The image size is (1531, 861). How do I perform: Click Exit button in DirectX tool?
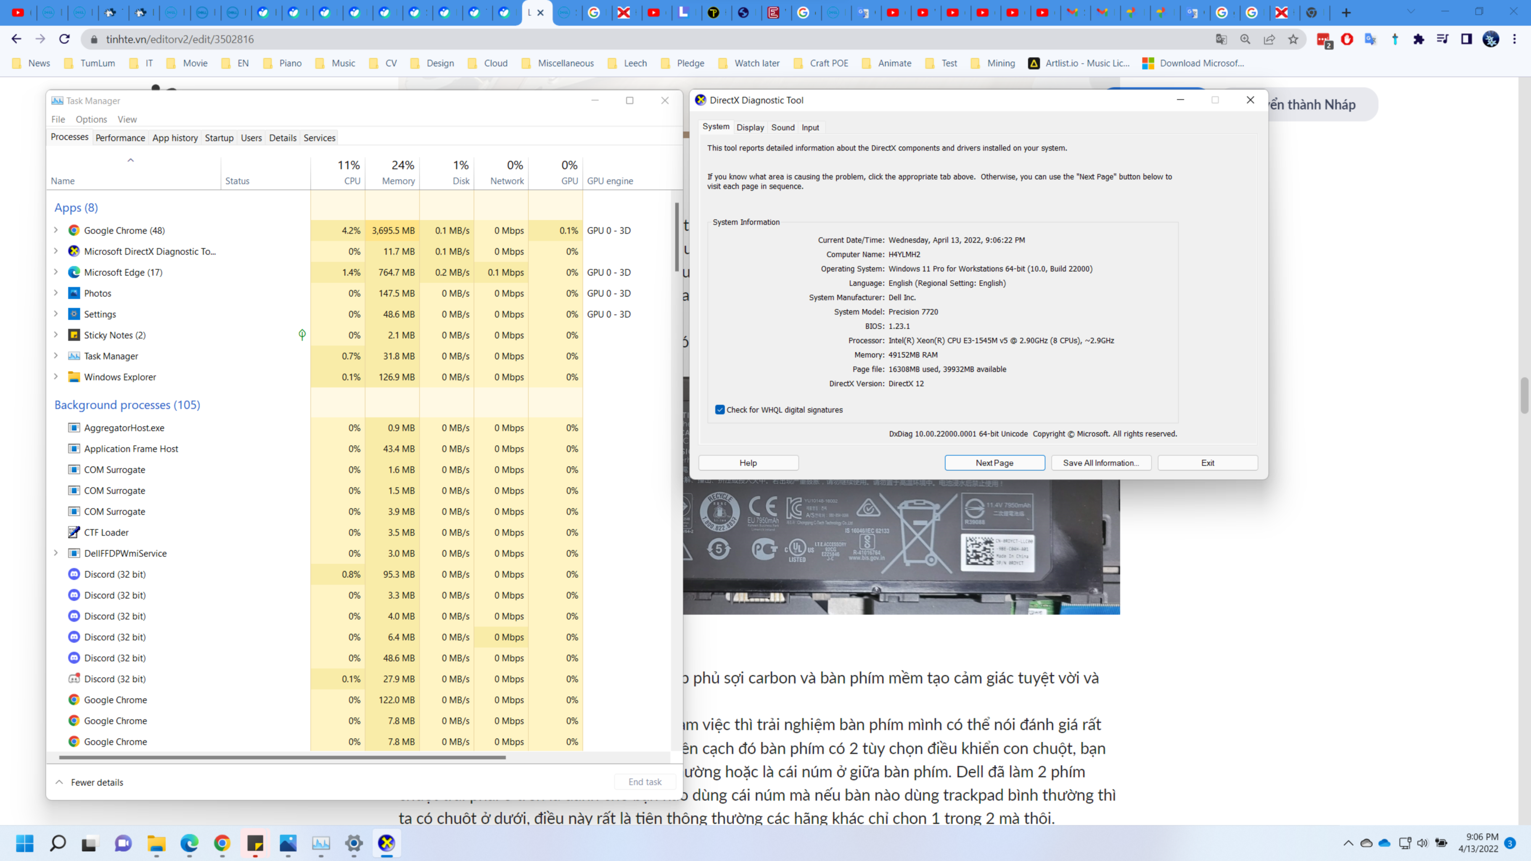pyautogui.click(x=1208, y=463)
